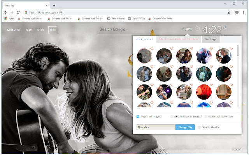Favorite the red-haired singer thumbnail with heart
Viewport: 249px width, 155px height.
tap(211, 85)
